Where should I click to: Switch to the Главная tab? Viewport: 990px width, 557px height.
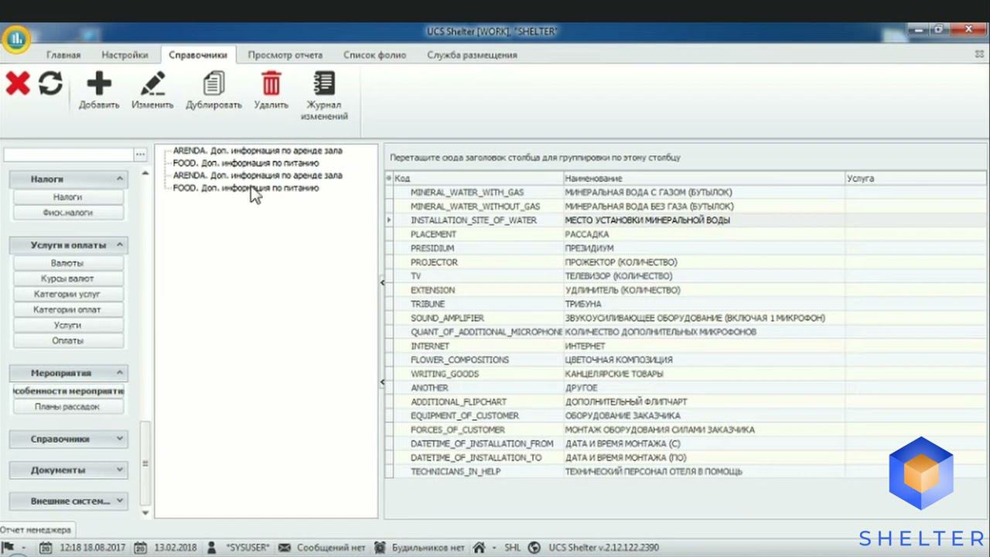63,55
